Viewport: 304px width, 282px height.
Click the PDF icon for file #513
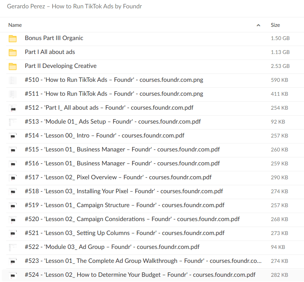13,122
